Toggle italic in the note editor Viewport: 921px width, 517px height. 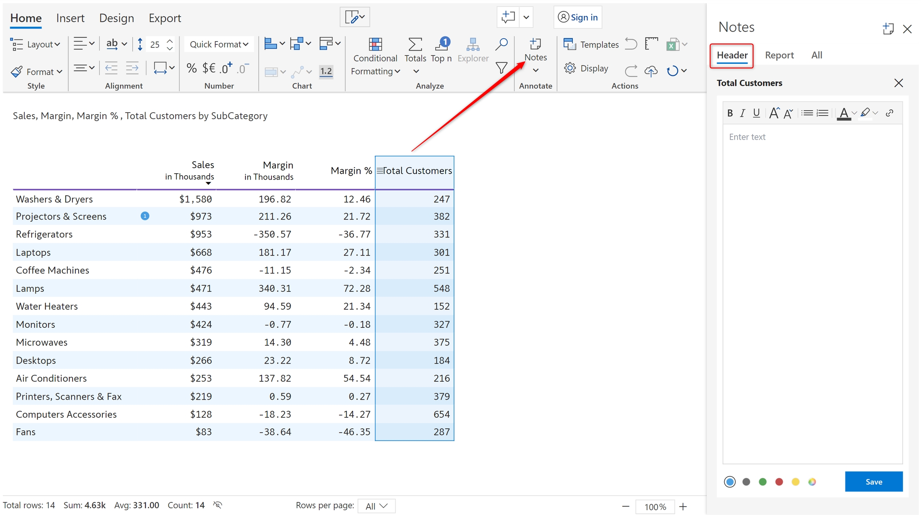(743, 113)
